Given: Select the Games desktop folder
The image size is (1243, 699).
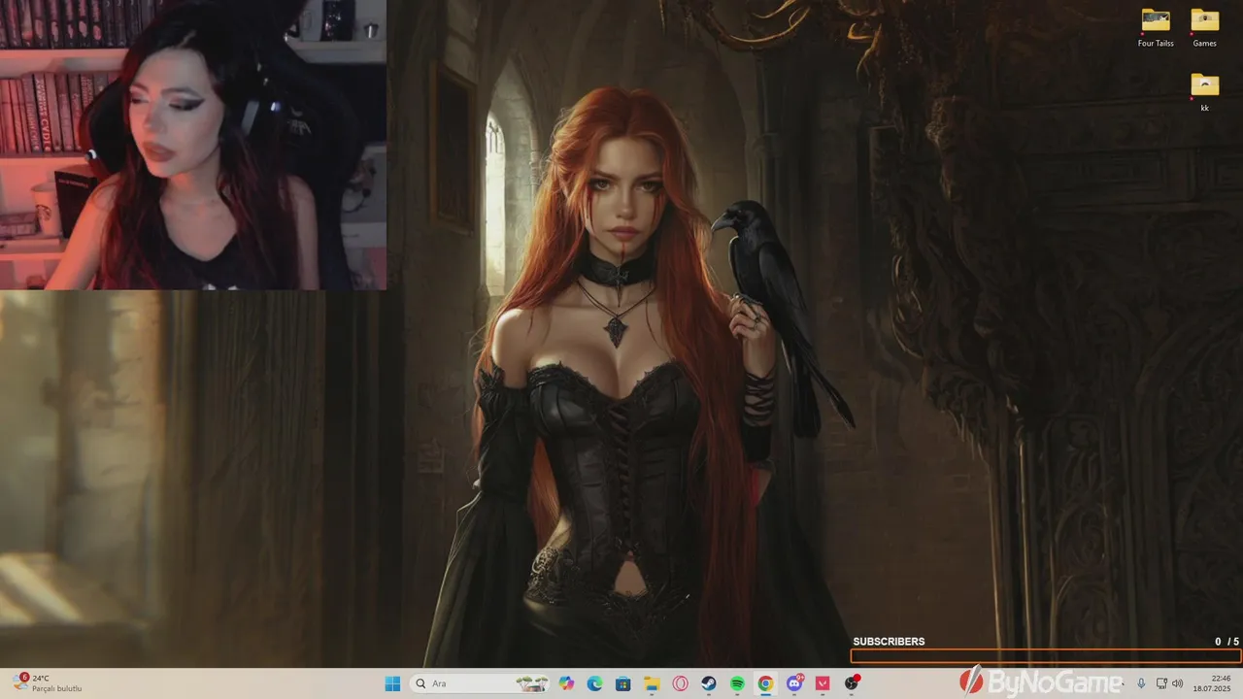Looking at the screenshot, I should coord(1204,27).
